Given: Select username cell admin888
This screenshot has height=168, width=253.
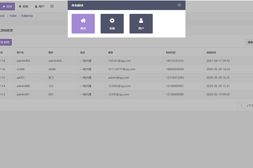Looking at the screenshot, I should pos(23,86).
